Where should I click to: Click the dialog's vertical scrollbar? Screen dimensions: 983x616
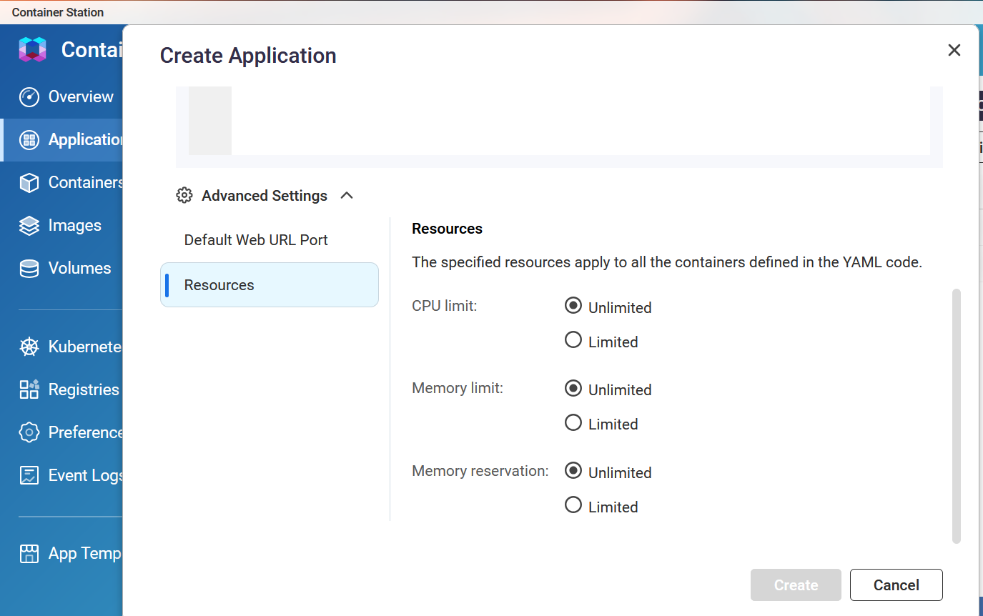[957, 414]
